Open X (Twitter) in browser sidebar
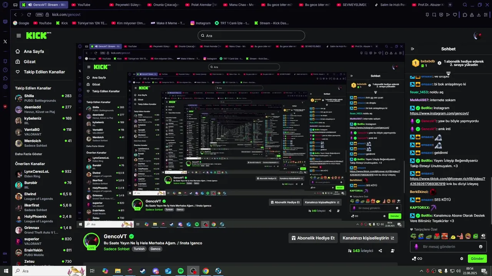This screenshot has height=276, width=492. point(5,41)
